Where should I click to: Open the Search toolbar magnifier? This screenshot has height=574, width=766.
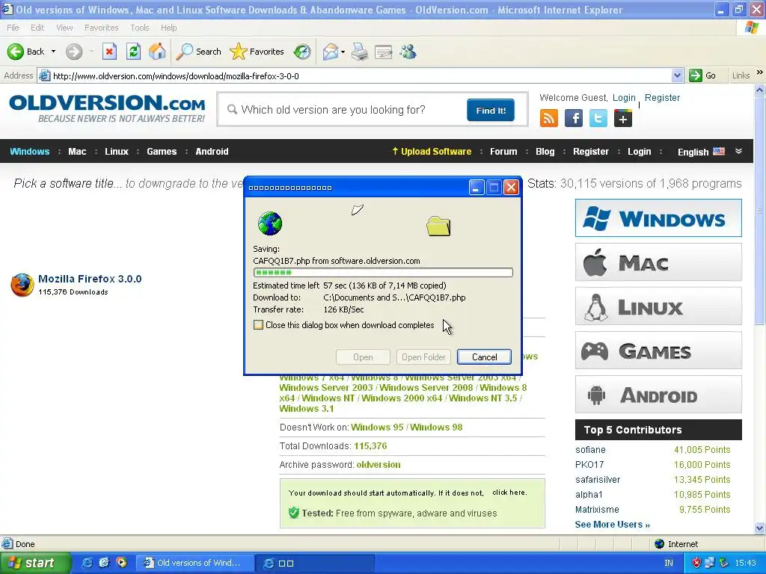[x=184, y=52]
